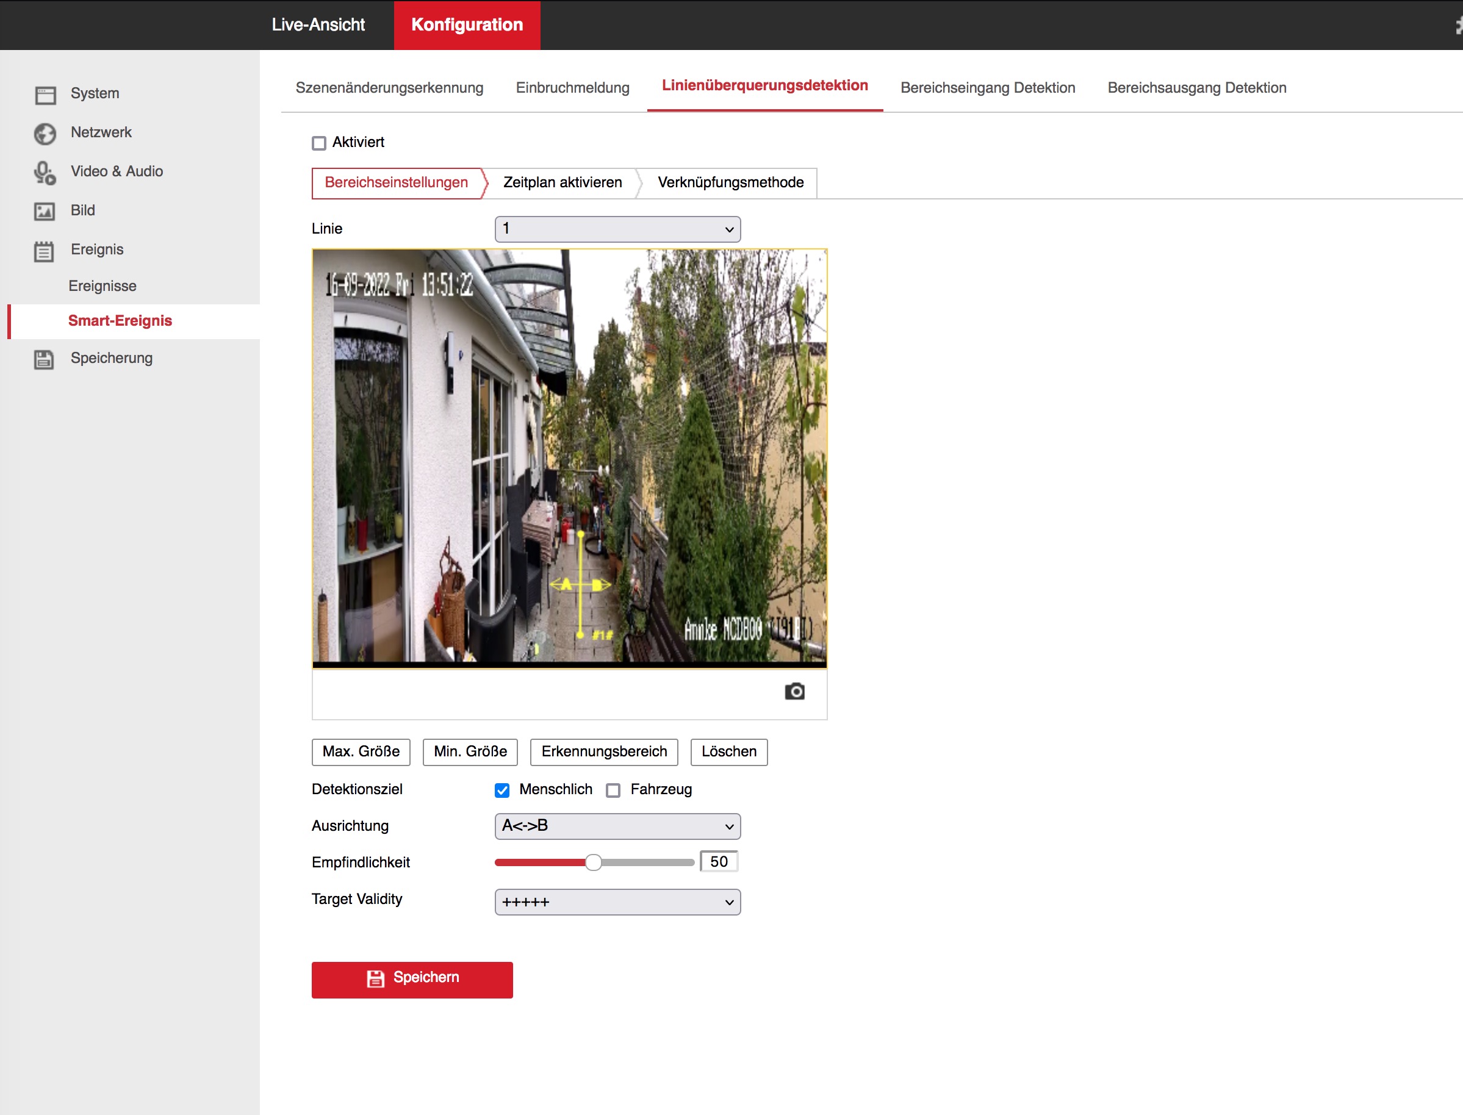Click the Ereignis calendar icon
Image resolution: width=1463 pixels, height=1115 pixels.
pos(45,251)
